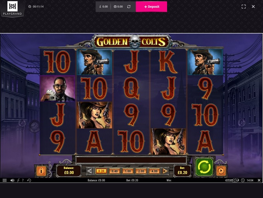
Task: Open the game history icon
Action: [29, 180]
